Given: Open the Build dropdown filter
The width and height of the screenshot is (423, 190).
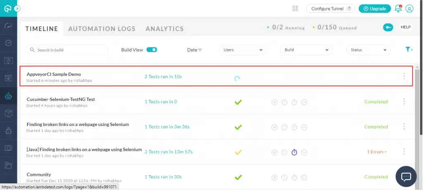Looking at the screenshot, I should click(x=306, y=50).
